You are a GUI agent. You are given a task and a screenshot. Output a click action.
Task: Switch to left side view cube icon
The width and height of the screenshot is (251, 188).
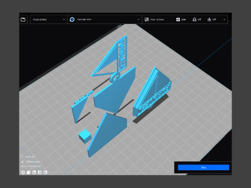coord(40,172)
